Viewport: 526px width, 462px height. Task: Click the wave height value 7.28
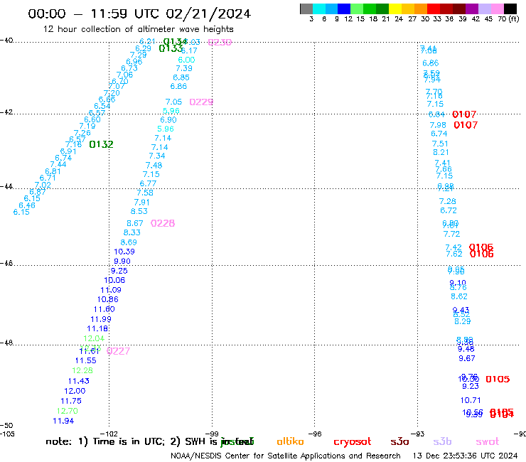click(448, 201)
